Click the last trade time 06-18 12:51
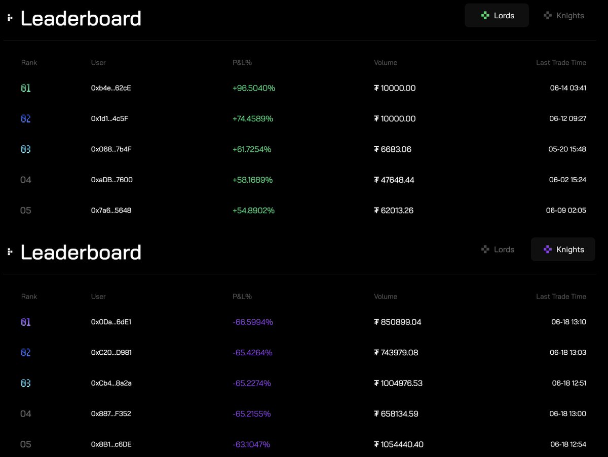The width and height of the screenshot is (608, 457). coord(569,383)
